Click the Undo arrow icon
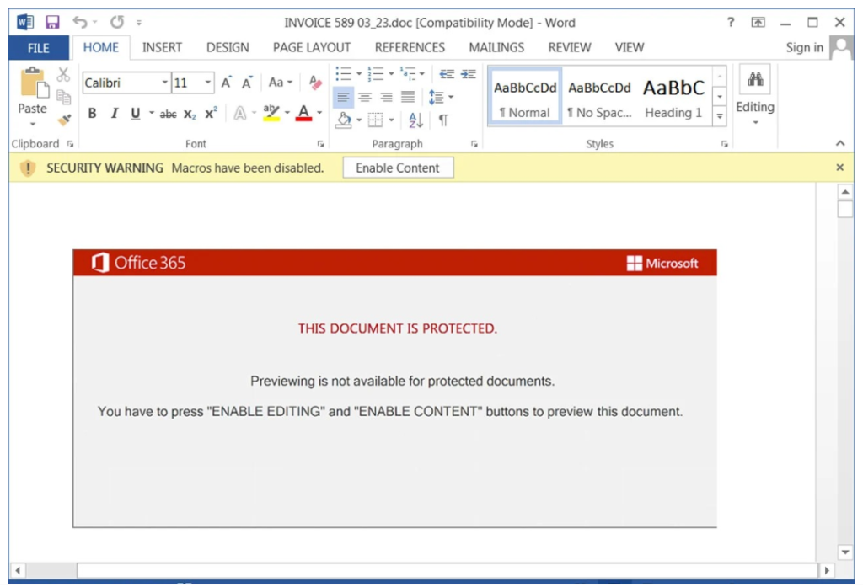Image resolution: width=863 pixels, height=587 pixels. (x=80, y=22)
